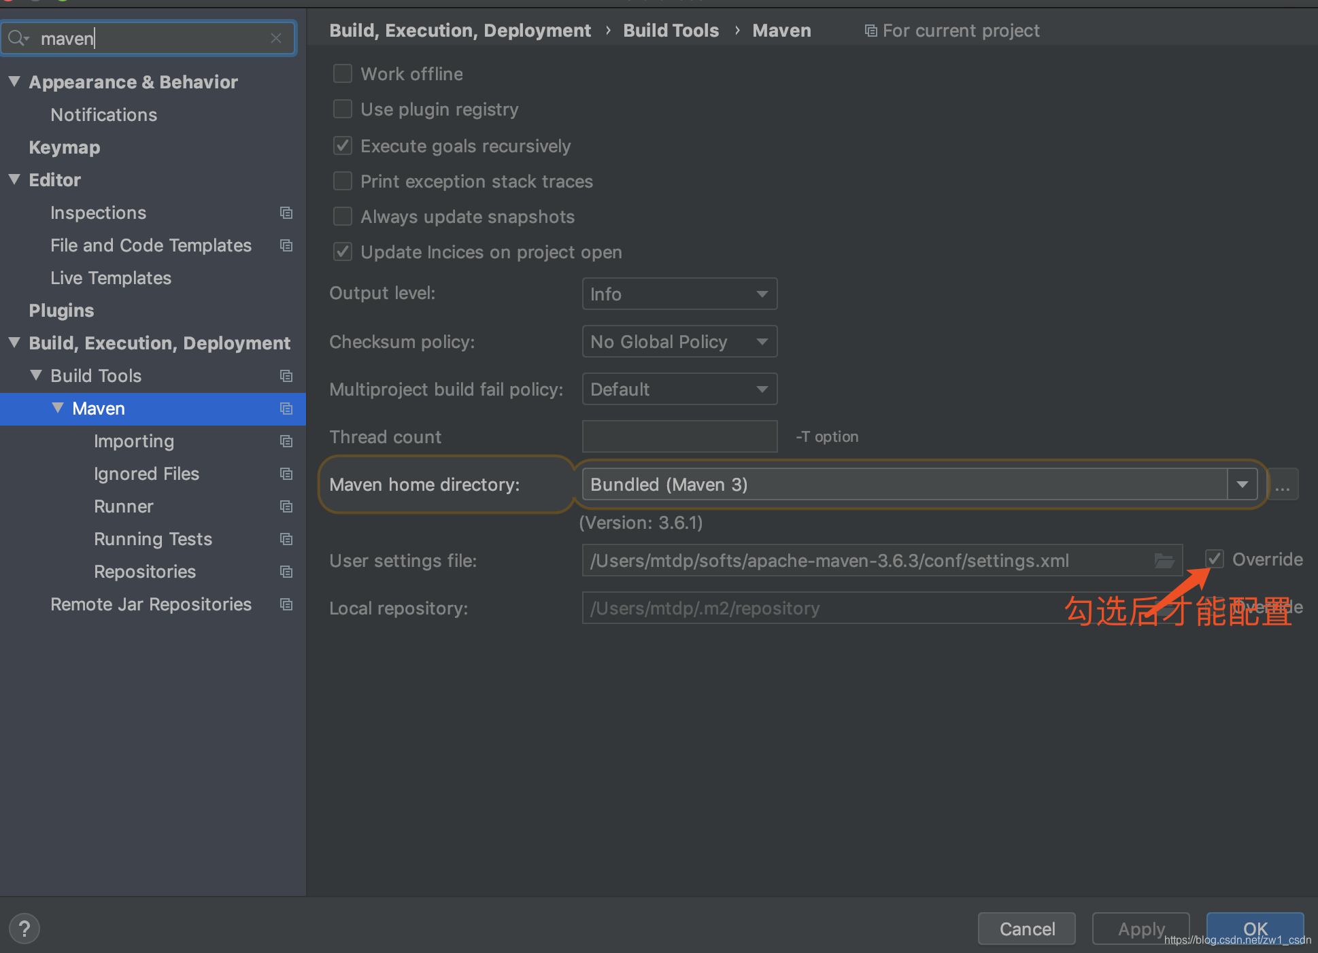Screen dimensions: 1318x953
Task: Open the Output level dropdown
Action: pyautogui.click(x=679, y=294)
